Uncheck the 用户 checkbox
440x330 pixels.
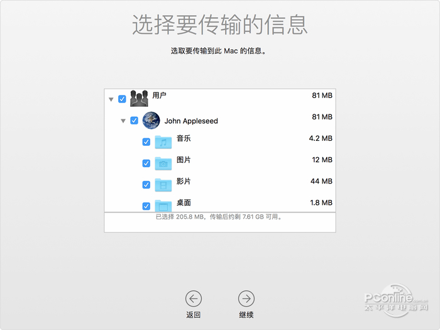[x=122, y=99]
